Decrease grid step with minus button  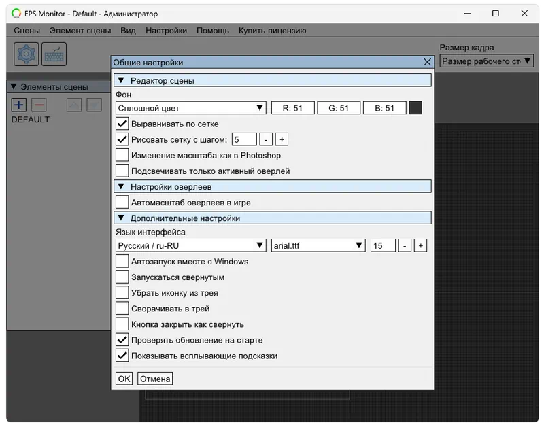266,139
